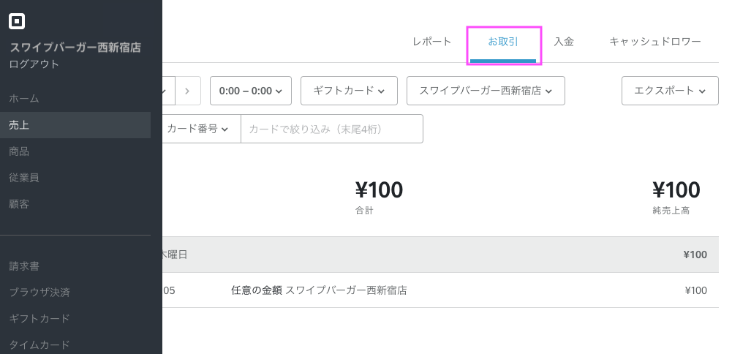Click the Square logo icon

pyautogui.click(x=17, y=21)
